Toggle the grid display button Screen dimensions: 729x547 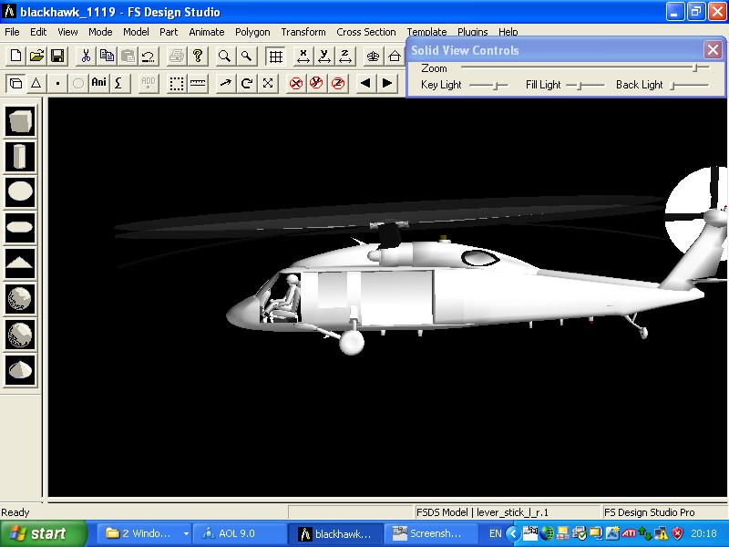click(x=275, y=57)
